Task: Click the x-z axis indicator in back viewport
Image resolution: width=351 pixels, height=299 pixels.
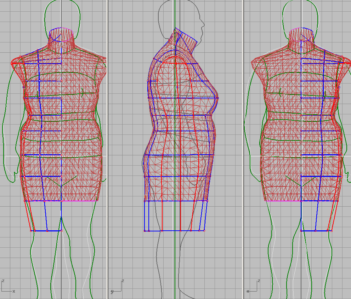Action: click(253, 286)
